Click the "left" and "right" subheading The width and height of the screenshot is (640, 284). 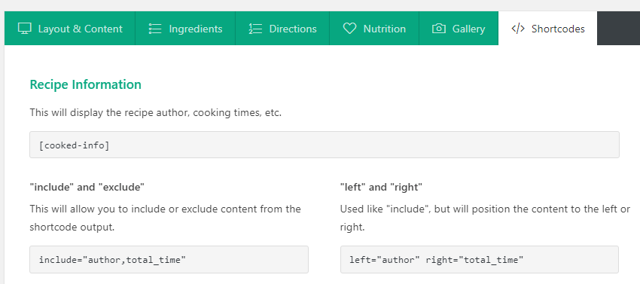coord(381,188)
